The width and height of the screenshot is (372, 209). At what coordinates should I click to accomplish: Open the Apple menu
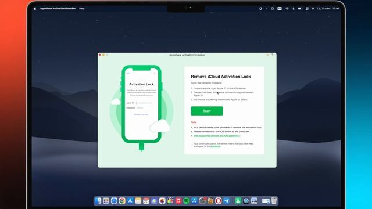[35, 8]
